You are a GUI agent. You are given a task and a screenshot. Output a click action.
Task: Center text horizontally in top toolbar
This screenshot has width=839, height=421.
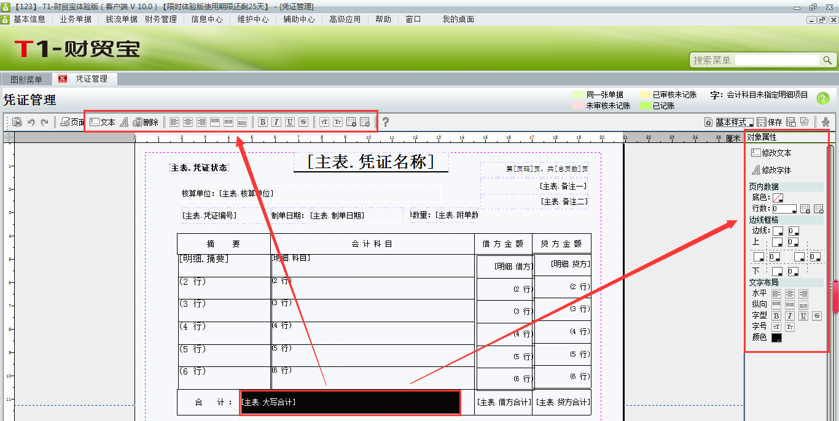coord(188,122)
